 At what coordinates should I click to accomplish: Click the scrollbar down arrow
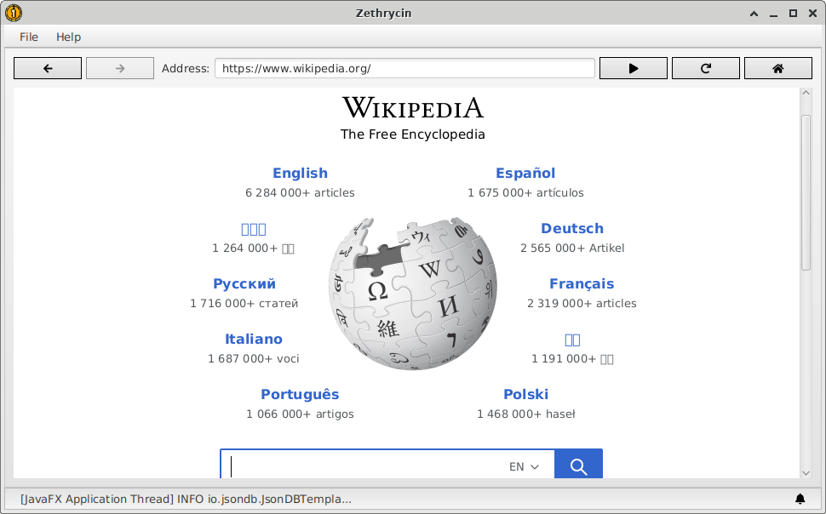pyautogui.click(x=806, y=472)
